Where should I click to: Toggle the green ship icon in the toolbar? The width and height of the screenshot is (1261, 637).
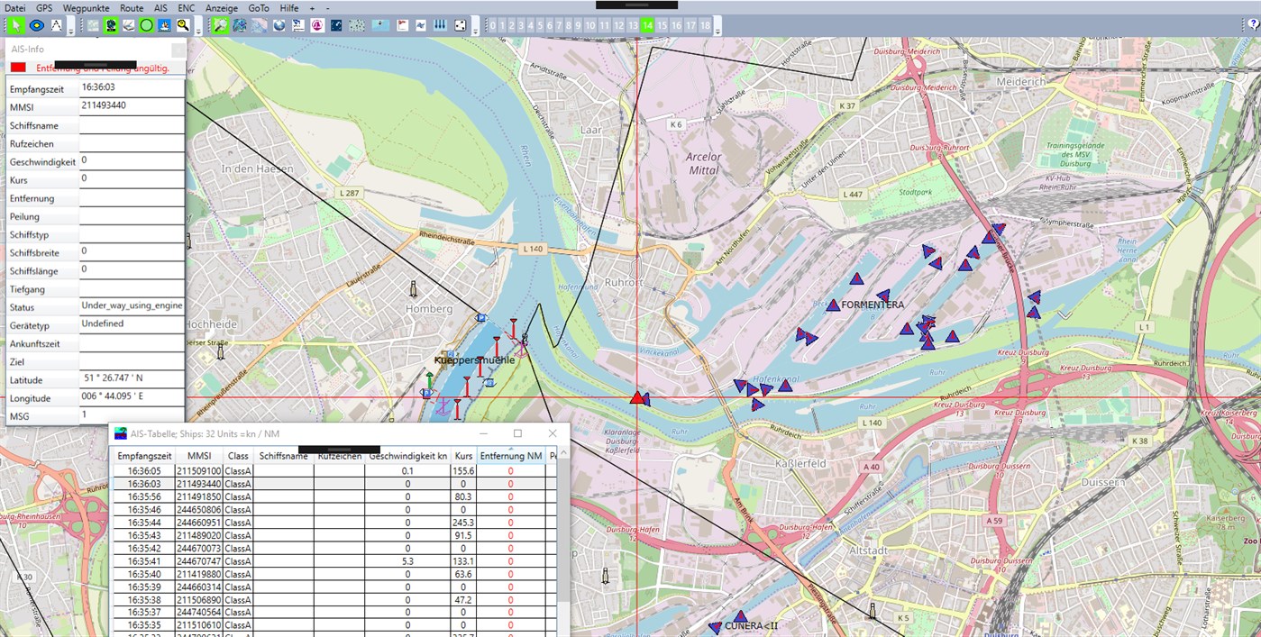110,26
